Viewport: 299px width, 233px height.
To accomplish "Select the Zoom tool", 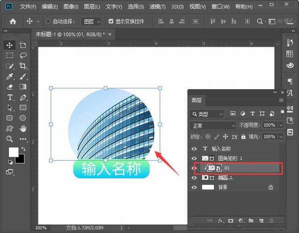I will tap(10, 138).
